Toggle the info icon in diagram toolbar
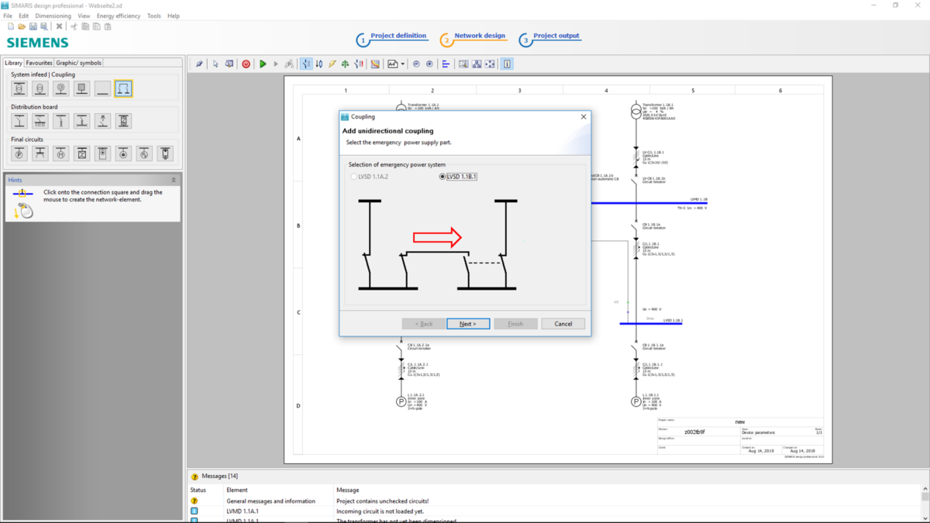 [x=508, y=64]
